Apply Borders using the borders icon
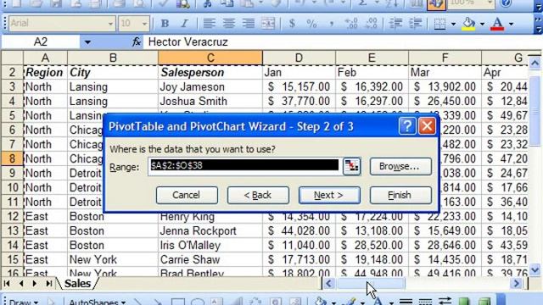The width and height of the screenshot is (543, 305). [439, 24]
